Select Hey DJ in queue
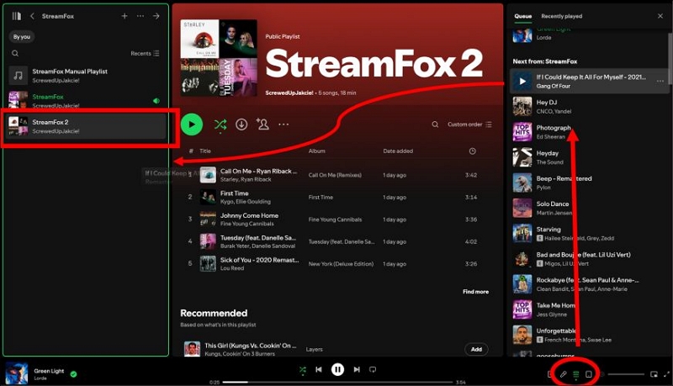This screenshot has height=386, width=673. [x=589, y=106]
